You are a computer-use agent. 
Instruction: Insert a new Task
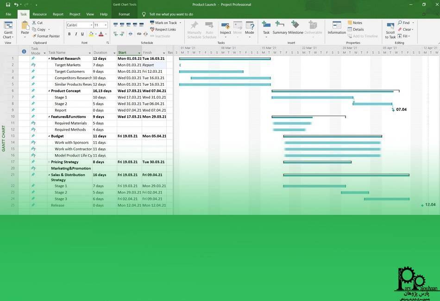(x=266, y=28)
